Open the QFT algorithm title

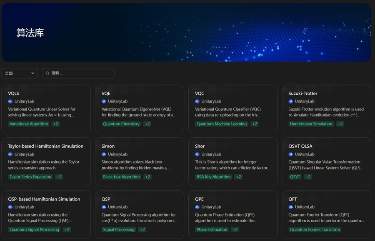click(x=292, y=199)
